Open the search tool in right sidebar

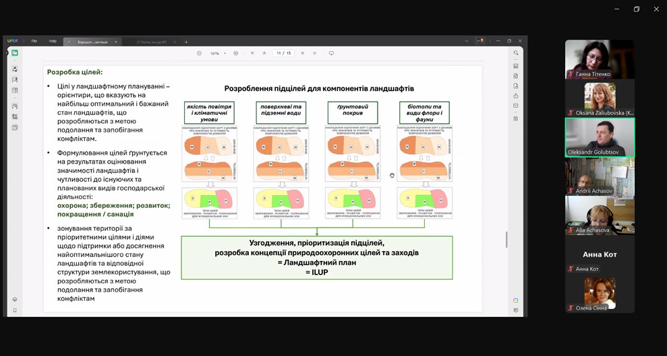coord(516,53)
